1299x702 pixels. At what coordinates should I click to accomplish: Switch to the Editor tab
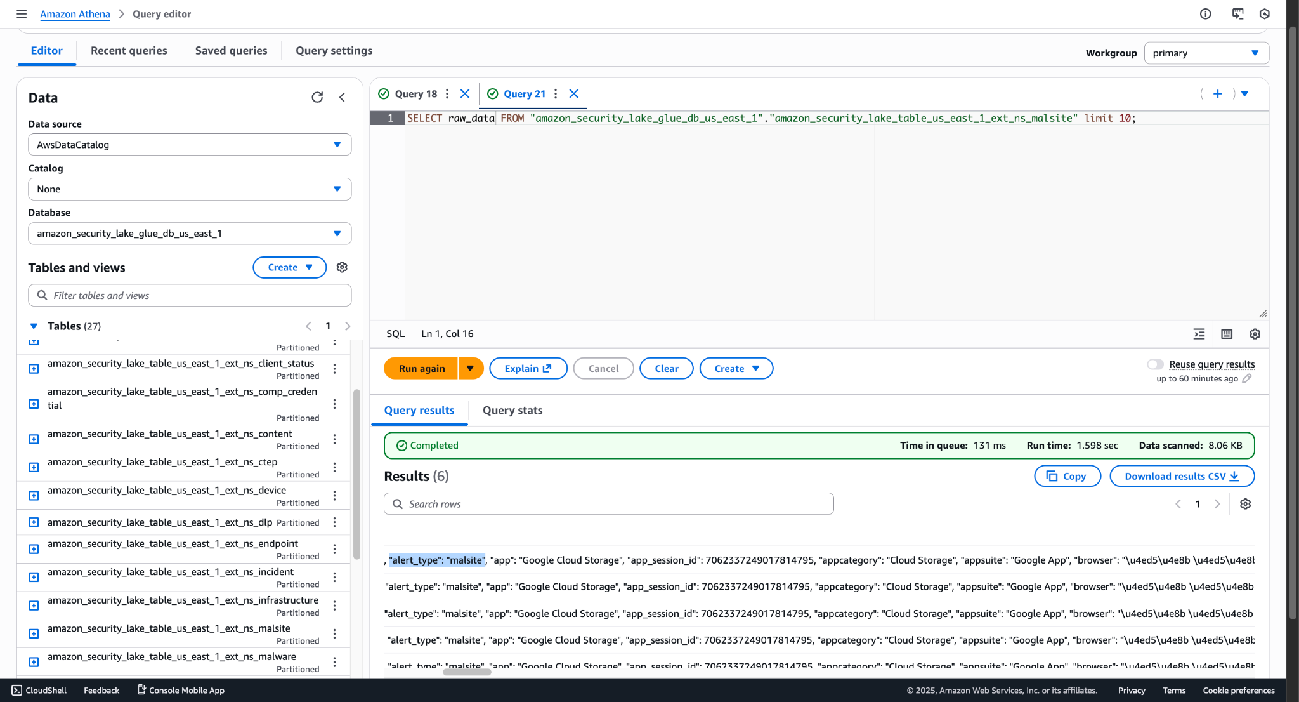(47, 51)
